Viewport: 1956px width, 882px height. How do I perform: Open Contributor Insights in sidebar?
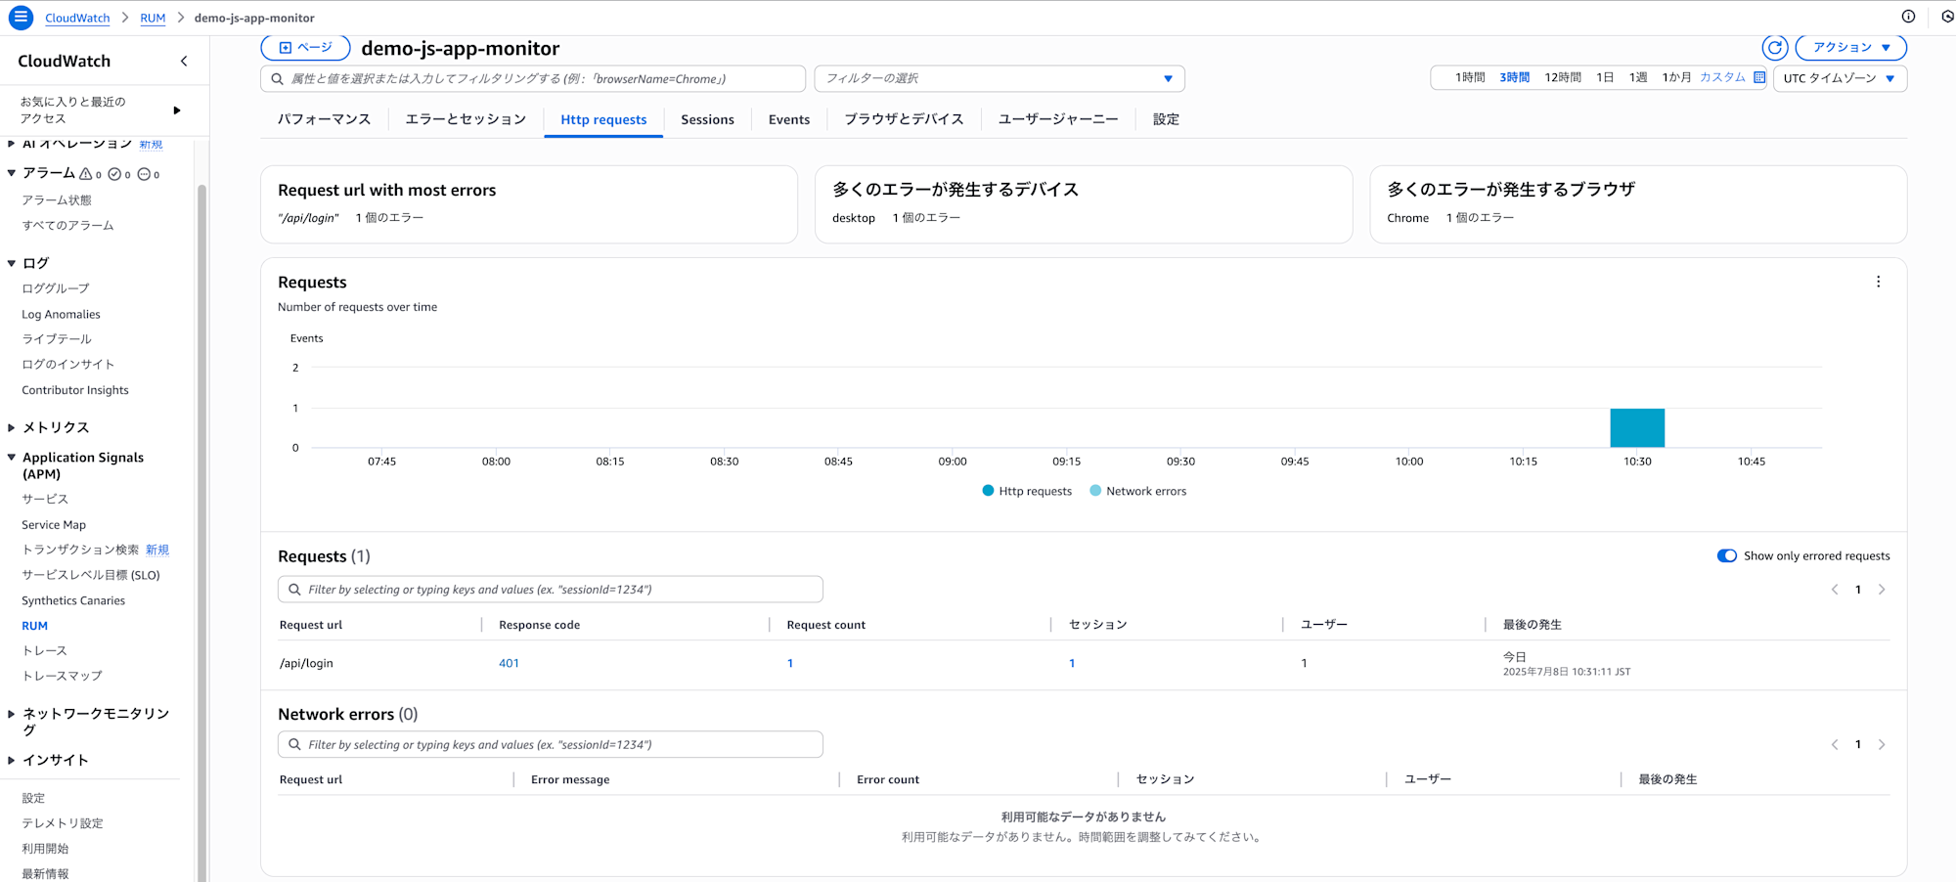[75, 390]
